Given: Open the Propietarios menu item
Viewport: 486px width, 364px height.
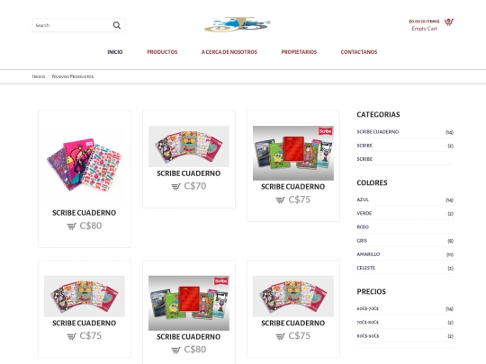Looking at the screenshot, I should click(x=299, y=52).
